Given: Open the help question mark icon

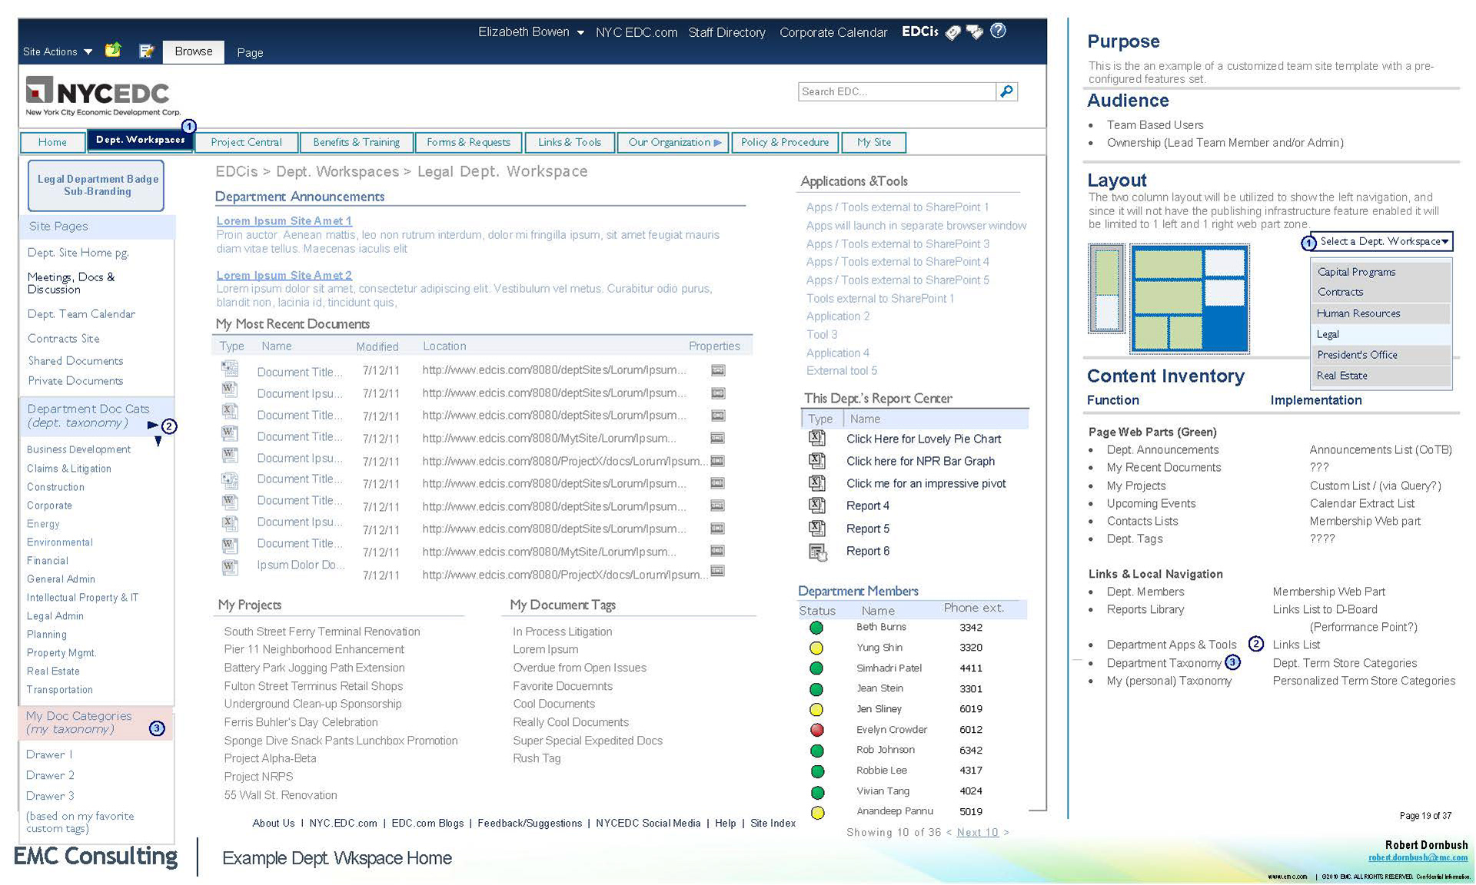Looking at the screenshot, I should click(x=998, y=31).
